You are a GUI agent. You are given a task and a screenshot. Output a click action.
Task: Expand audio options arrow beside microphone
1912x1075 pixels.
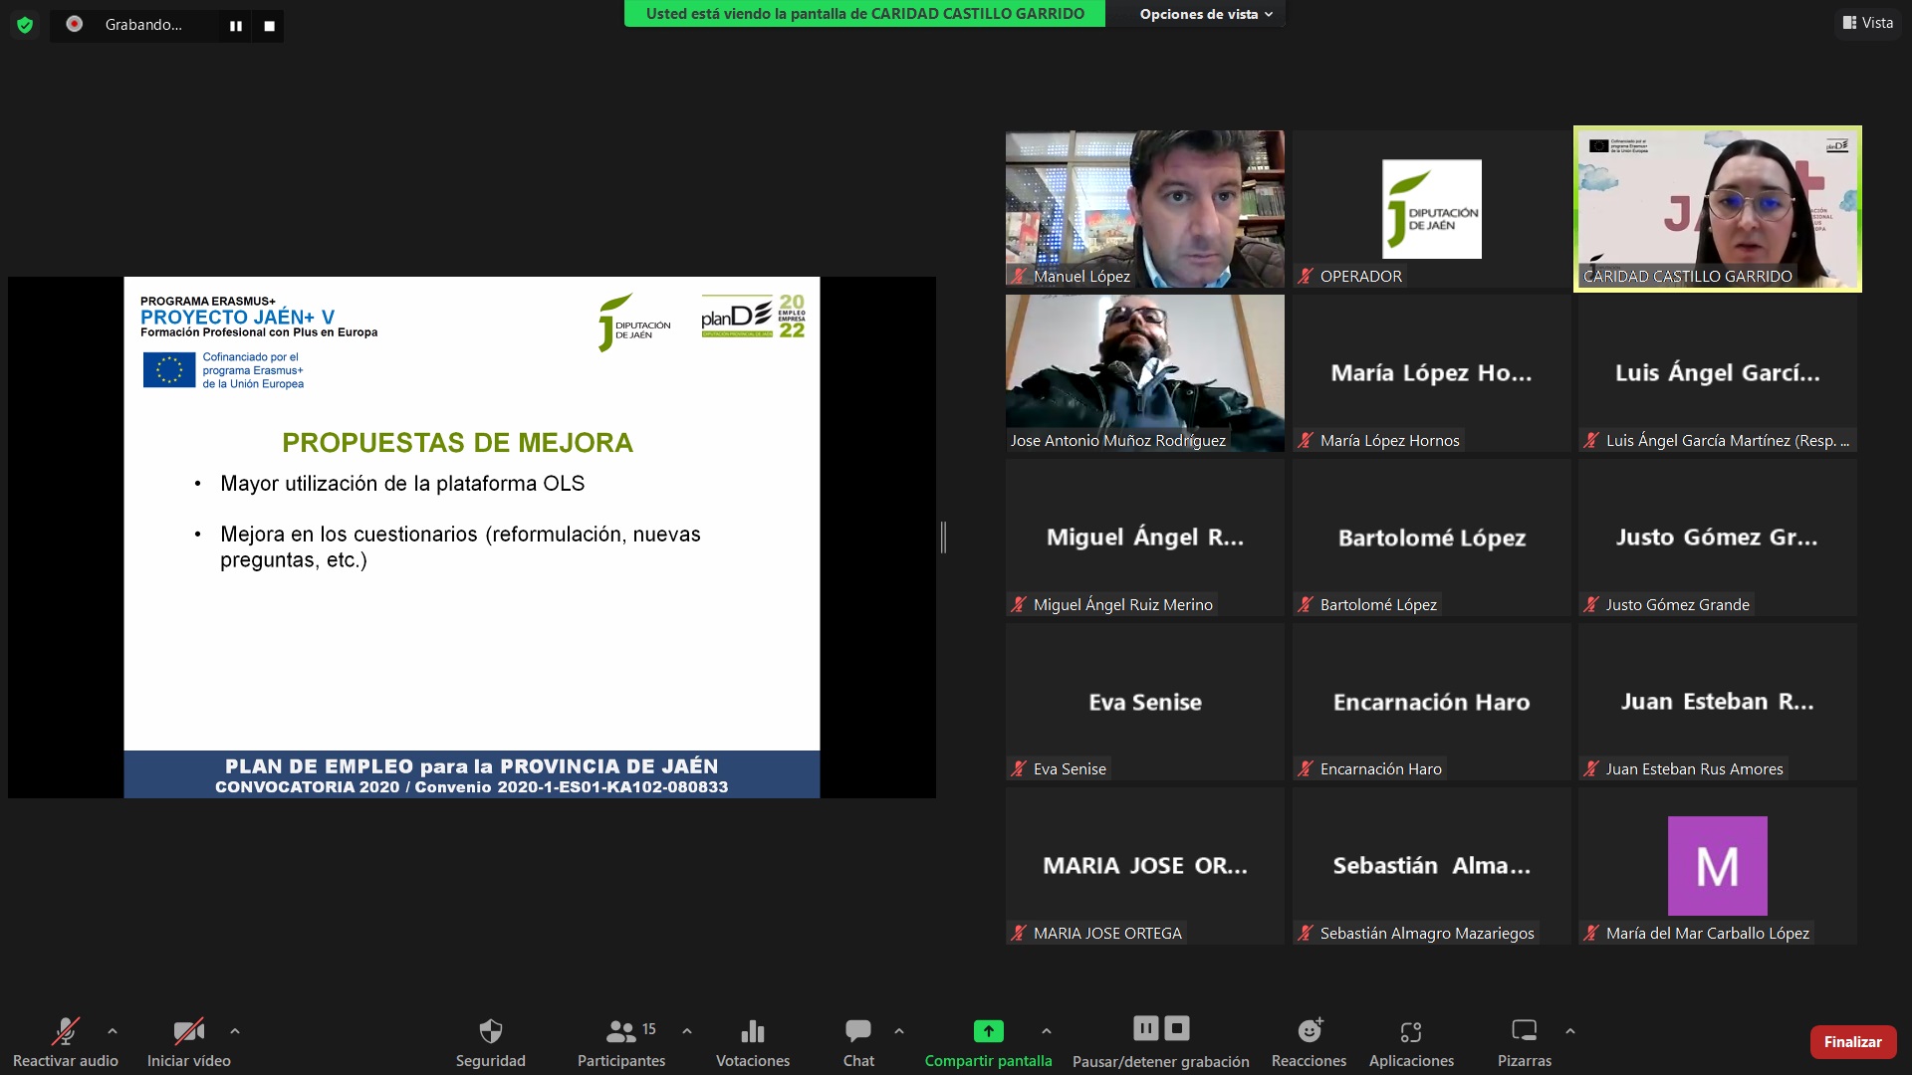coord(113,1031)
